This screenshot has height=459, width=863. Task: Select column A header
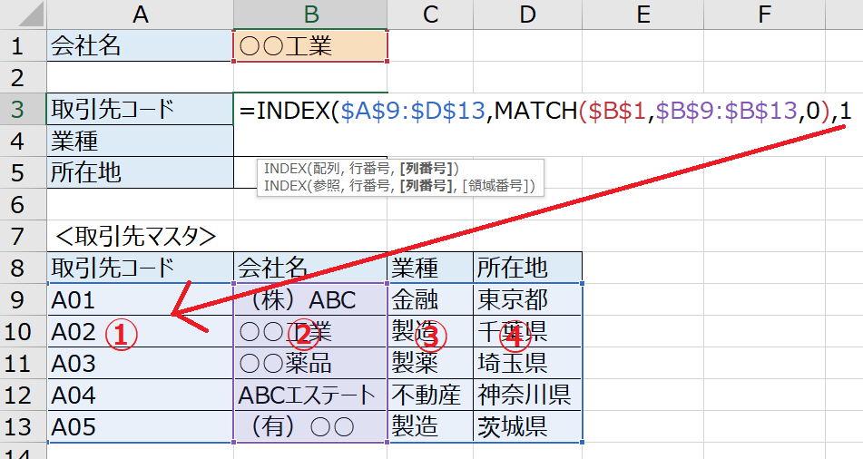click(x=141, y=15)
